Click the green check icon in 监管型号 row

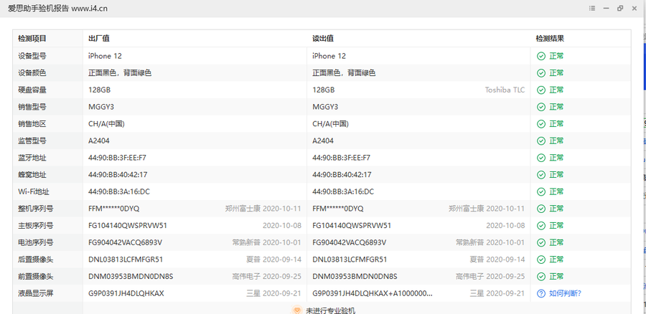541,141
